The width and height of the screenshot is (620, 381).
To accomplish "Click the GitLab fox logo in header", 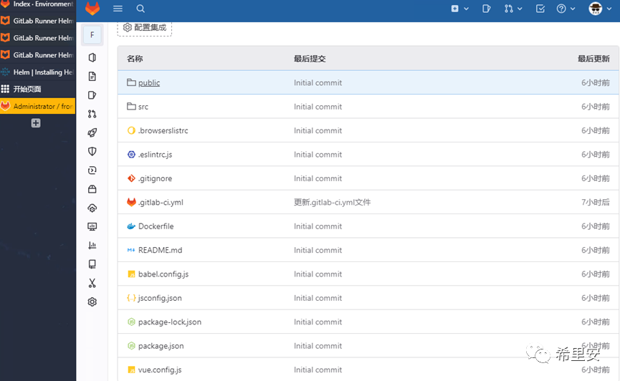I will pyautogui.click(x=92, y=9).
